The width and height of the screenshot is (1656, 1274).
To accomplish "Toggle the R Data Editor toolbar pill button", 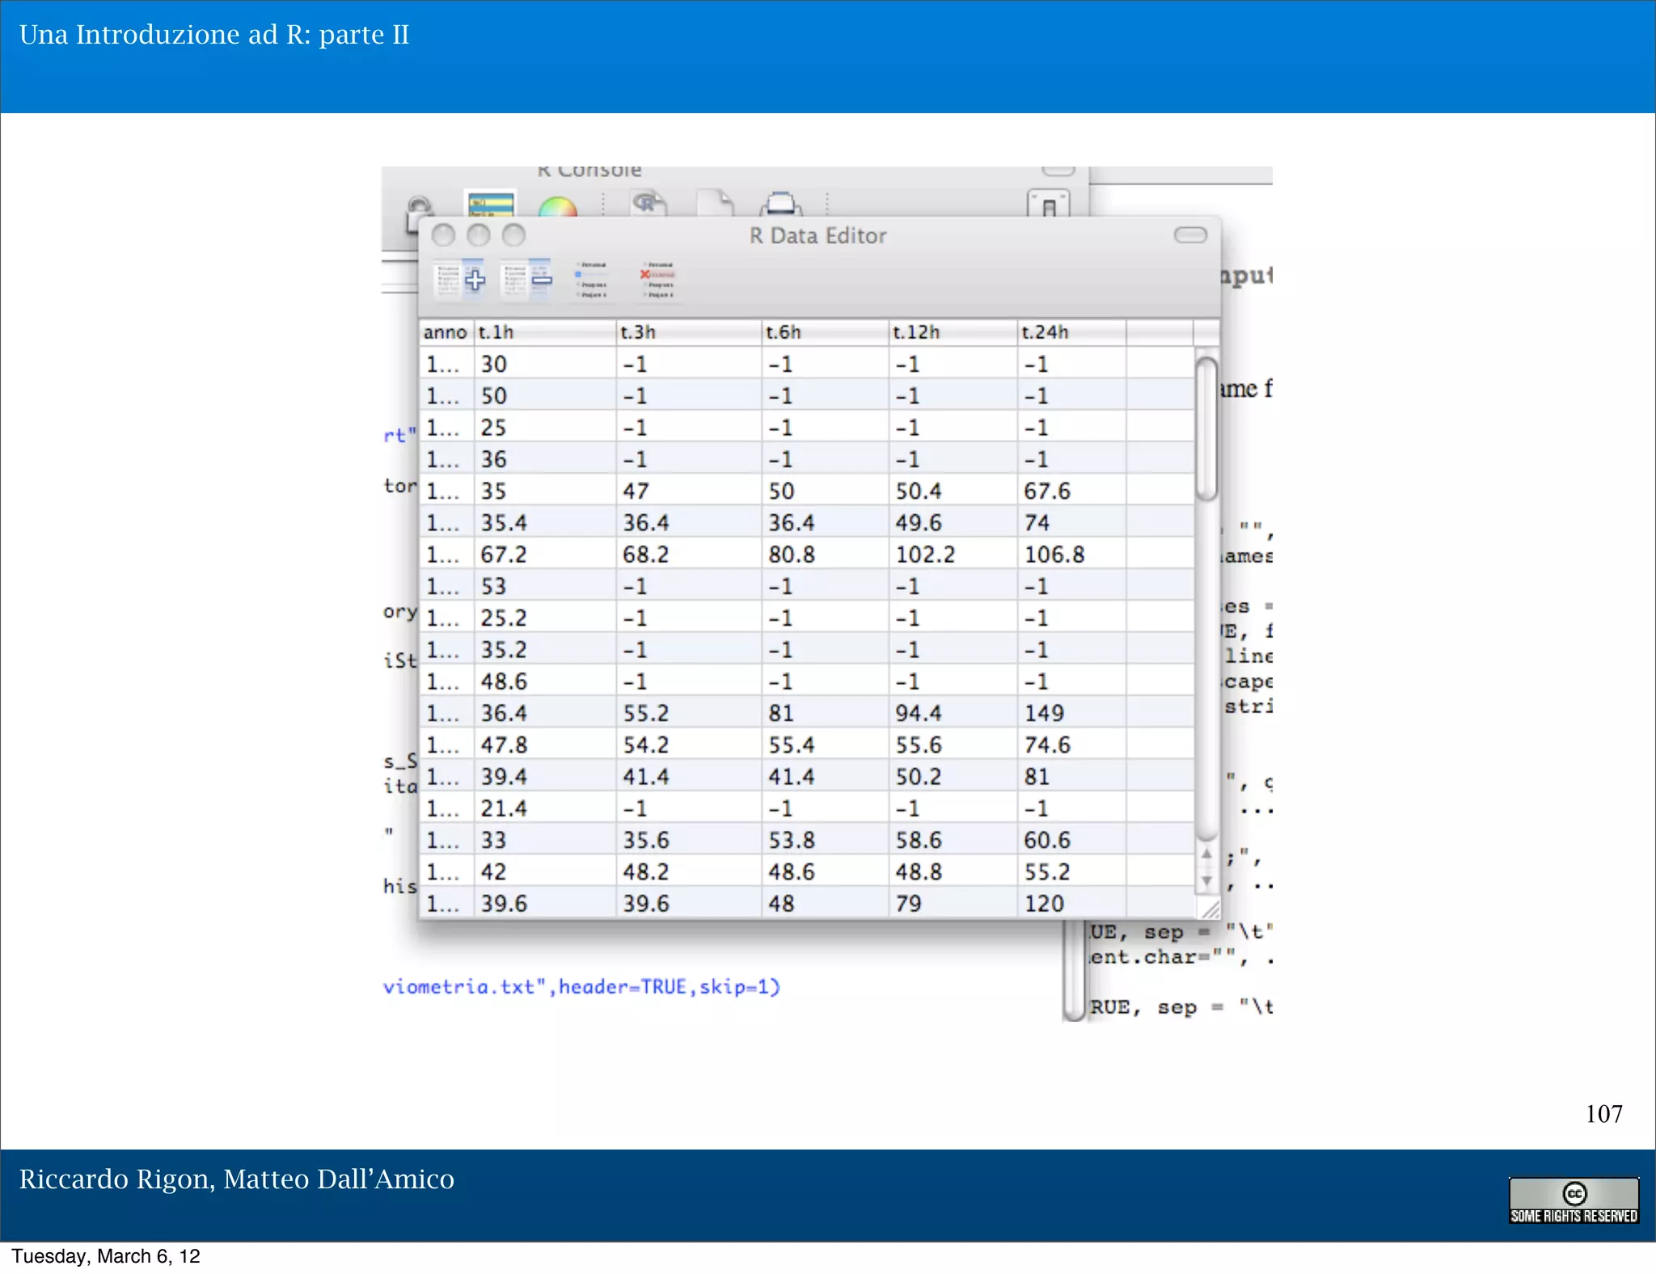I will [1189, 235].
